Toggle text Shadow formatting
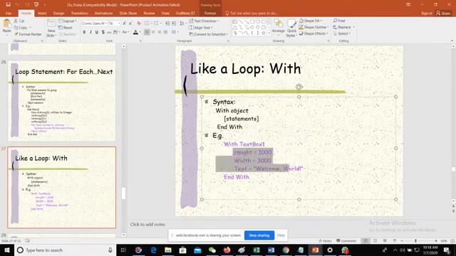456x256 pixels. (x=103, y=32)
